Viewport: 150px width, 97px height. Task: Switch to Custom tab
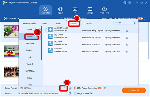pos(88,23)
